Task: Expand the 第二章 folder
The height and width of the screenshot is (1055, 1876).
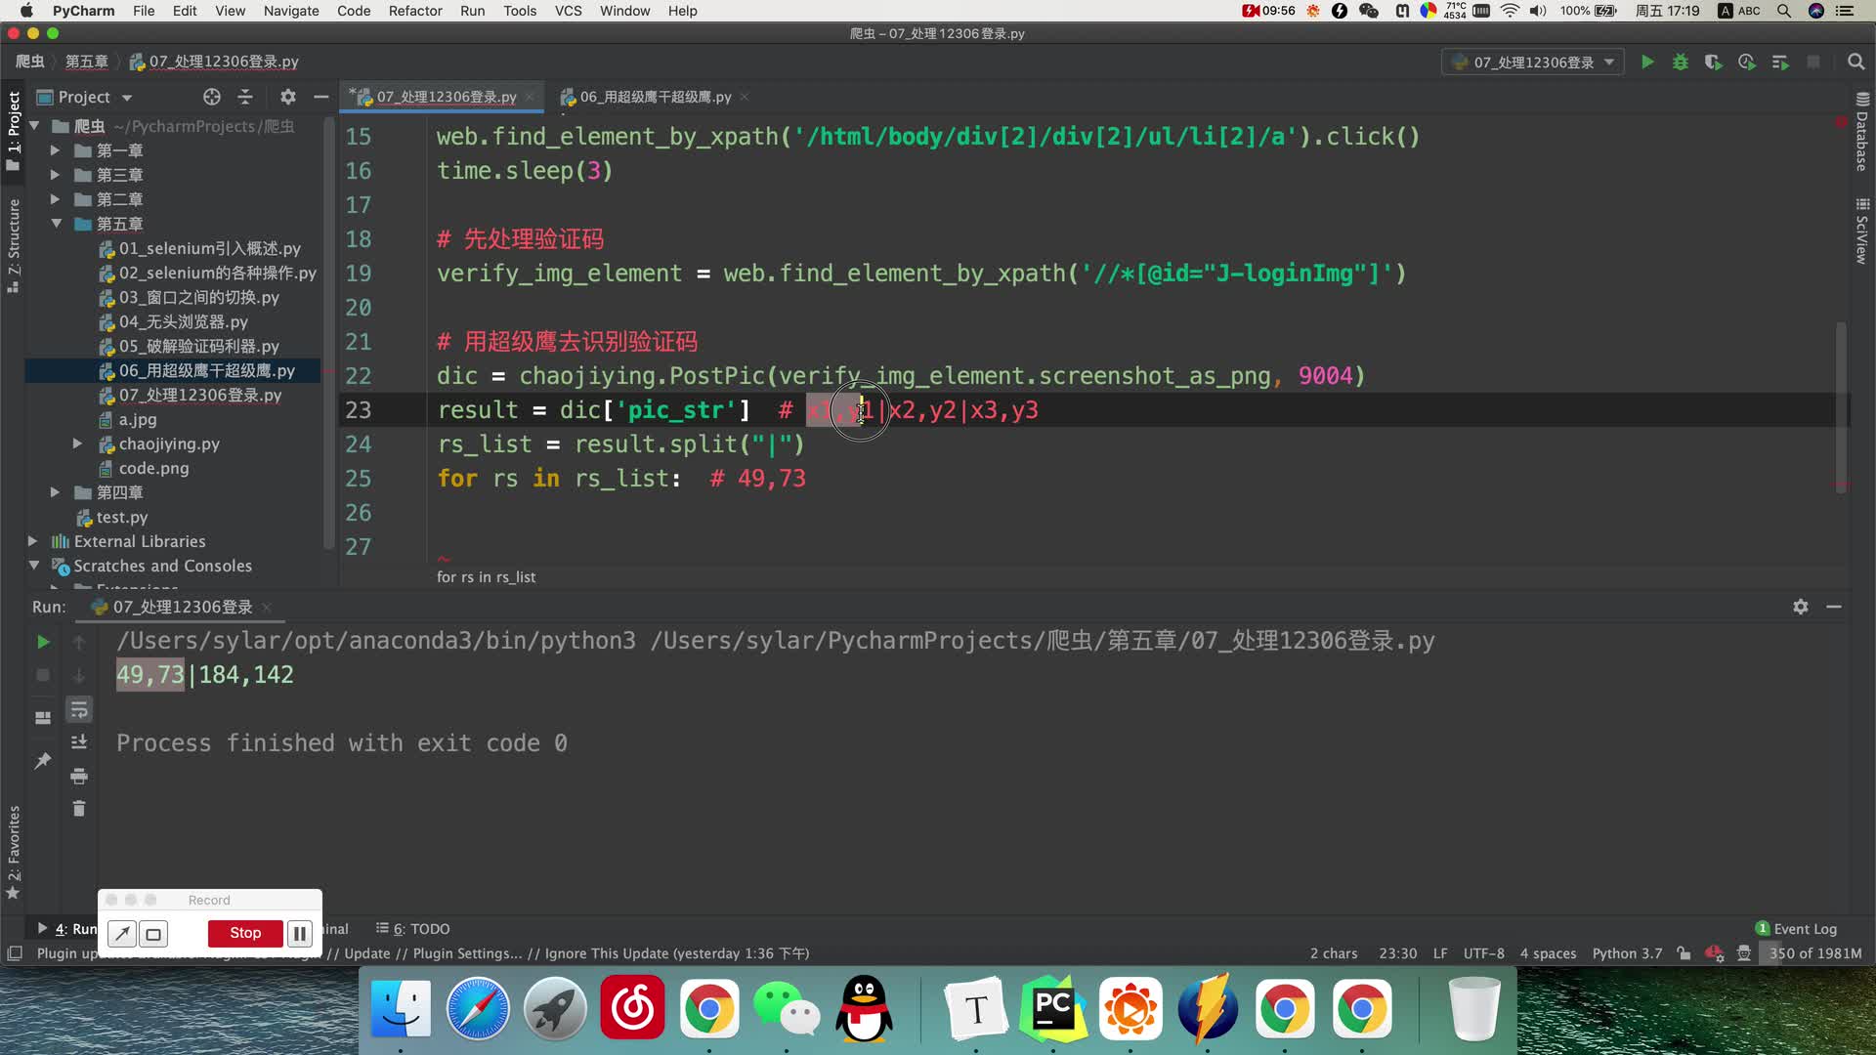Action: tap(55, 199)
